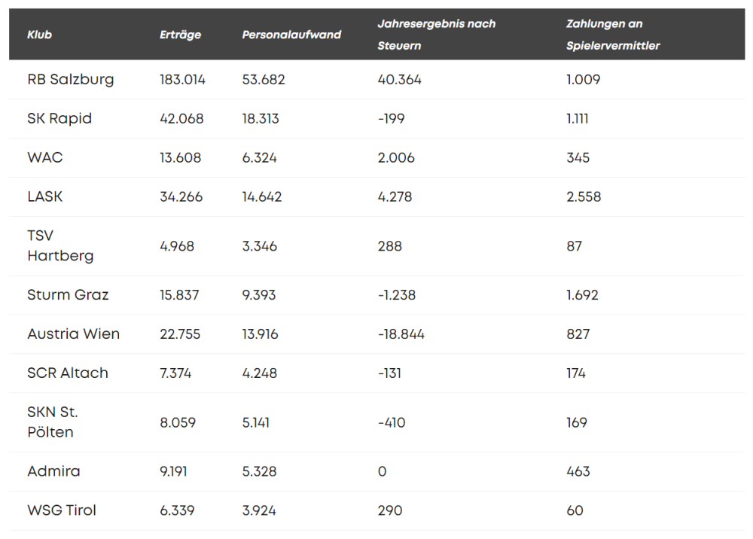Click the SCR Altach row name
Viewport: 753px width, 539px height.
coord(68,373)
